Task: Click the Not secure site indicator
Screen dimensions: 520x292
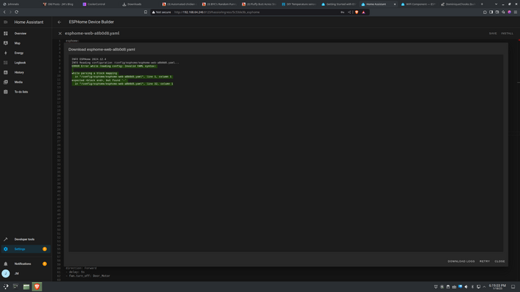Action: coord(161,12)
